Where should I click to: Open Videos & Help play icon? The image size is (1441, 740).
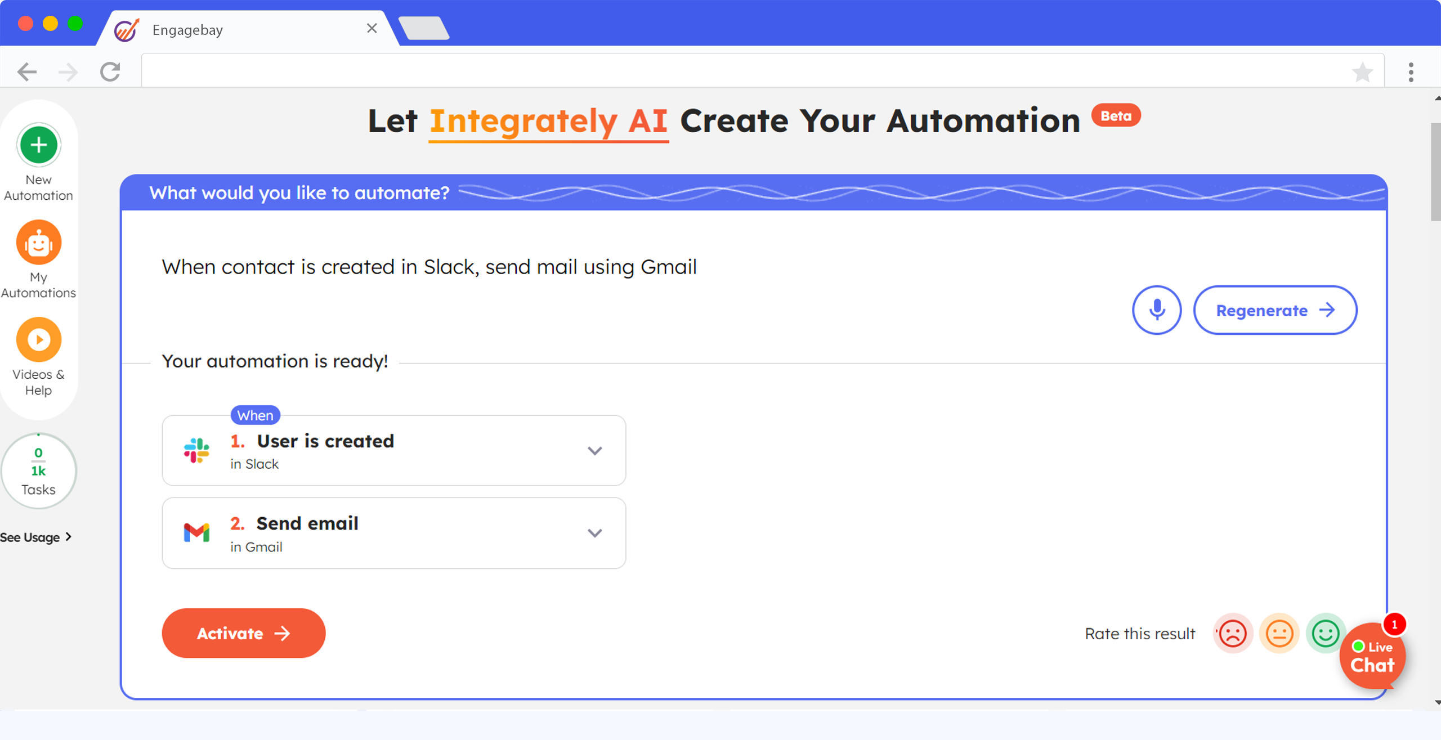(38, 339)
